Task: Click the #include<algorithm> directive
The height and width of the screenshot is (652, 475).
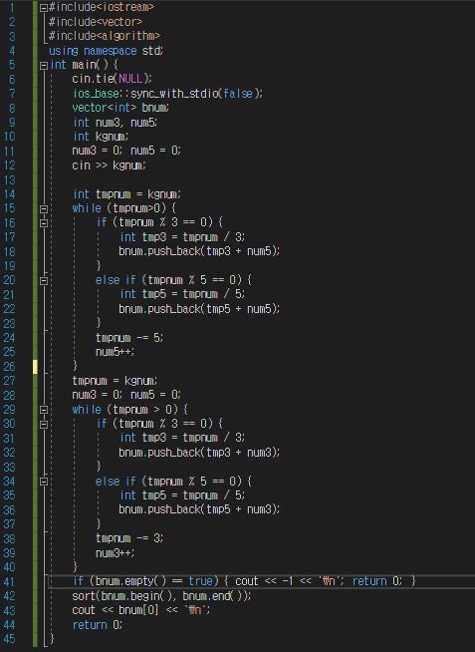Action: [x=105, y=36]
